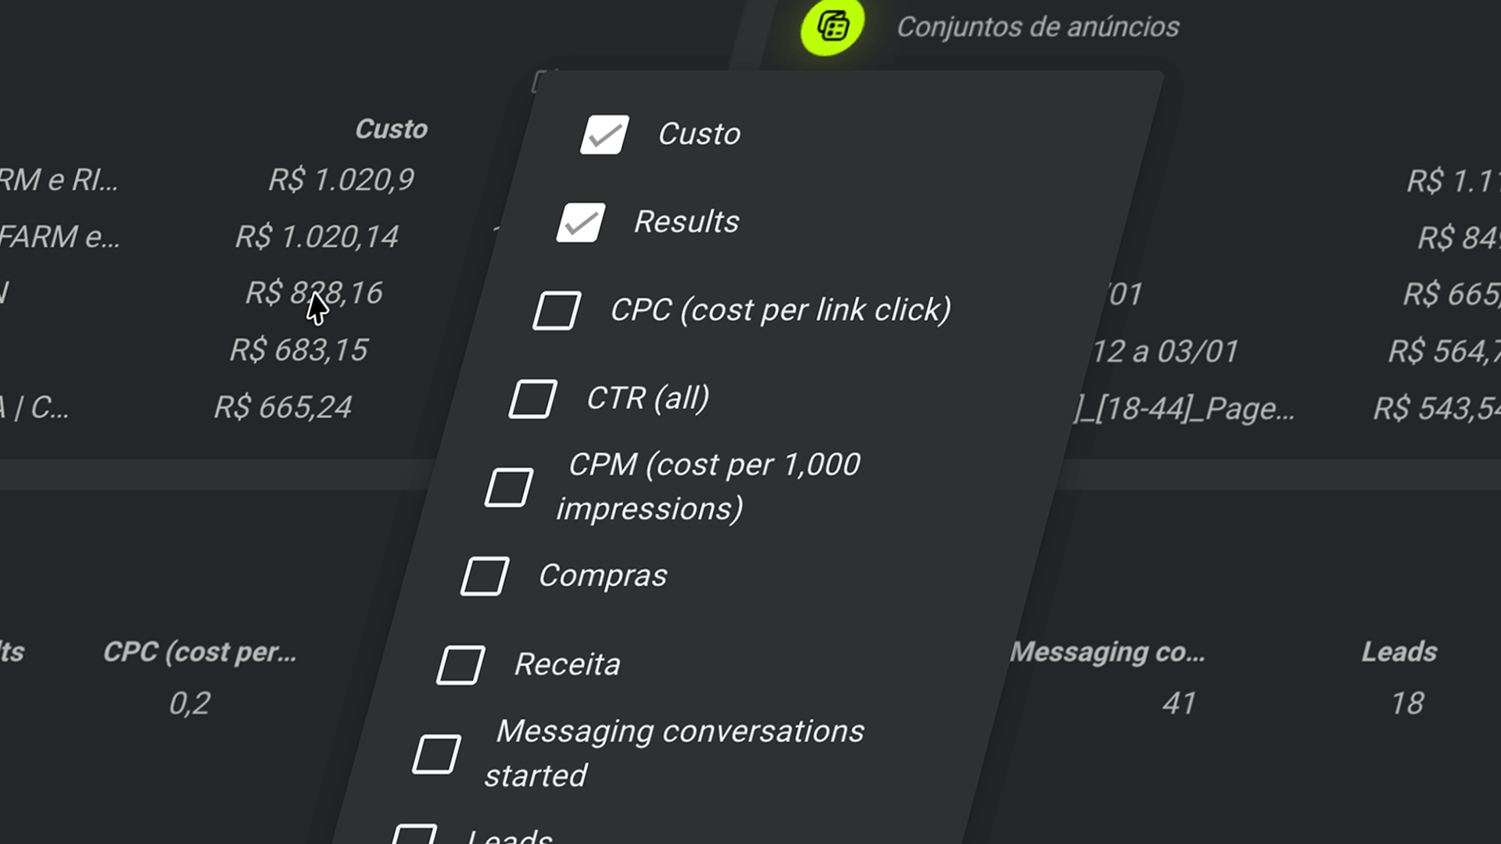Select the Messaging co... column header
Screen dimensions: 1501x844
tap(1107, 652)
